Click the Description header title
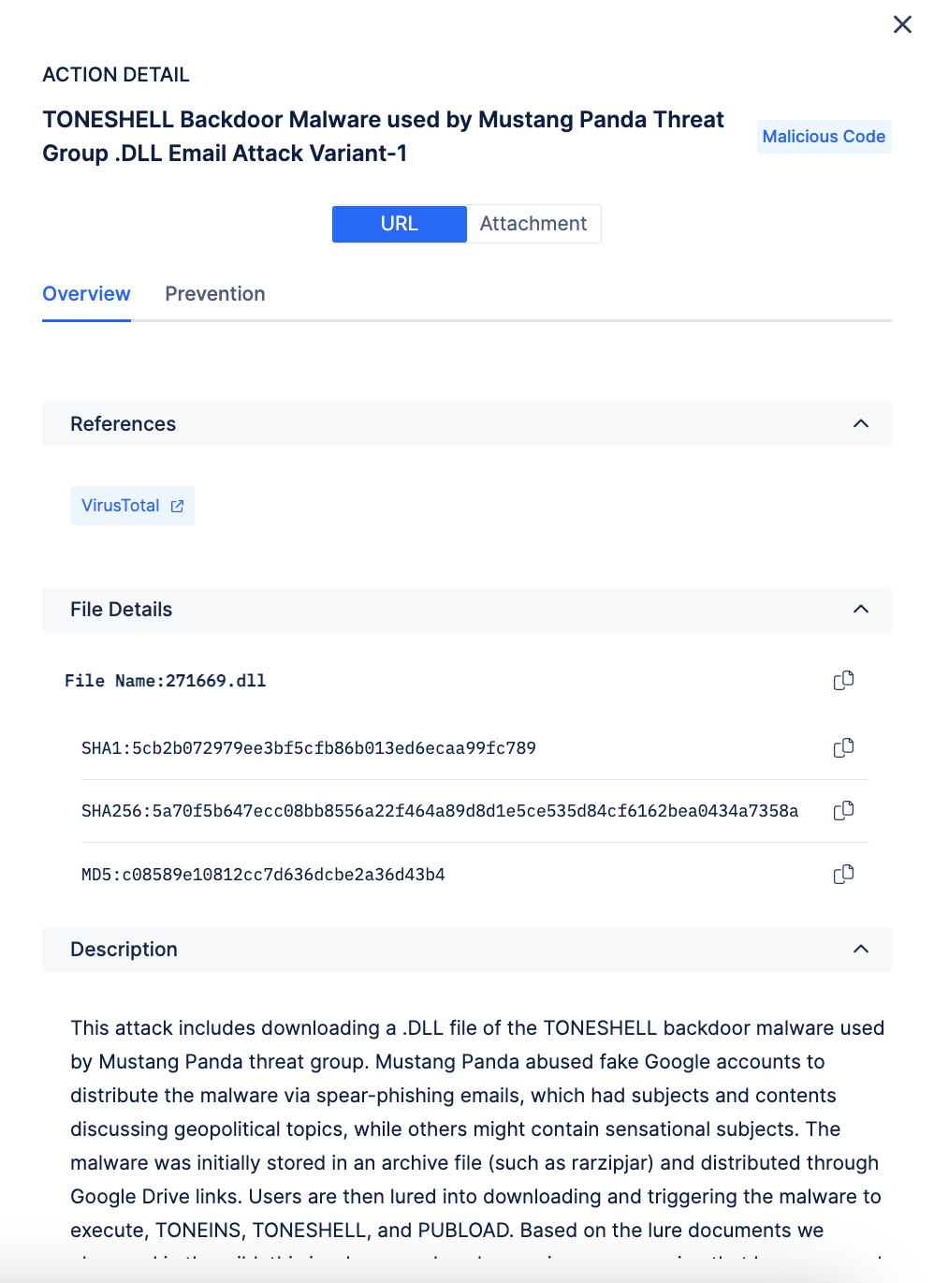Image resolution: width=934 pixels, height=1283 pixels. 124,950
